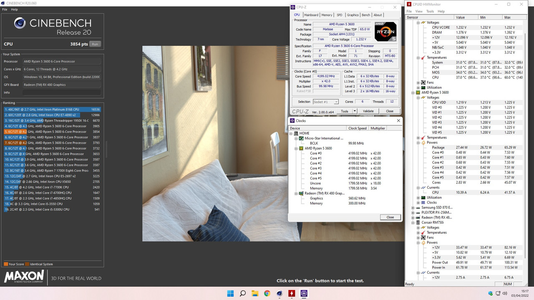The height and width of the screenshot is (300, 534).
Task: Click the Clock Speed column header
Action: [x=358, y=128]
